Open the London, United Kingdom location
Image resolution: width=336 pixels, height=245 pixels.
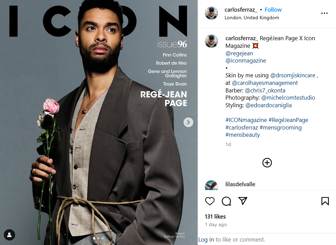252,18
